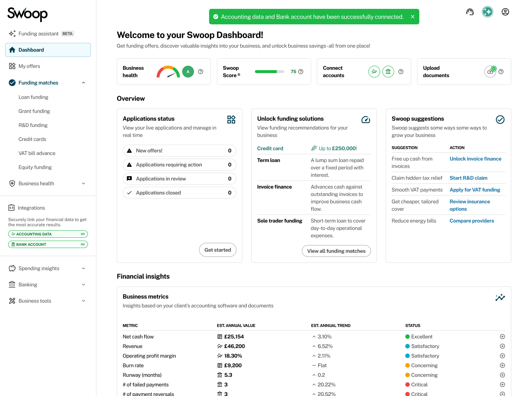Open the Start R&D claim link
The height and width of the screenshot is (396, 532).
coord(468,178)
